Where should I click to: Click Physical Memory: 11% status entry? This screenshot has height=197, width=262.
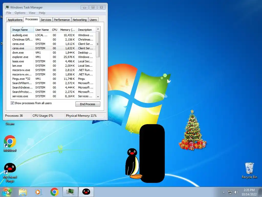tap(81, 116)
